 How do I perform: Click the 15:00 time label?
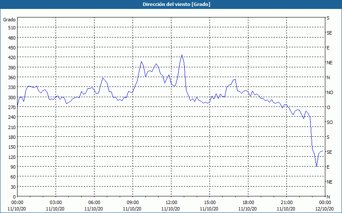click(209, 203)
